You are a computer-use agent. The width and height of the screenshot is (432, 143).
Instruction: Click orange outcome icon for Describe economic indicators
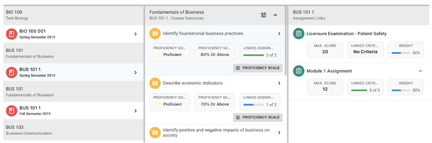click(x=155, y=83)
